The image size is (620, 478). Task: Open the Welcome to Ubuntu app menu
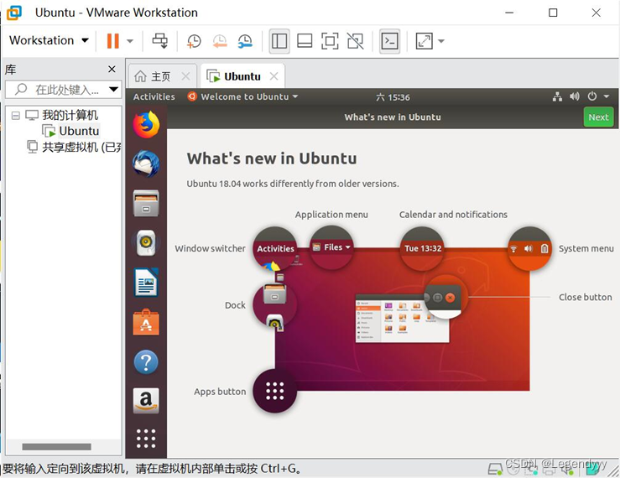pyautogui.click(x=242, y=97)
